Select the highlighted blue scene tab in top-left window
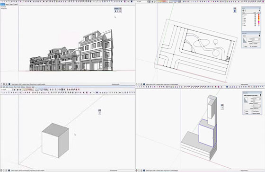 click(x=2, y=4)
